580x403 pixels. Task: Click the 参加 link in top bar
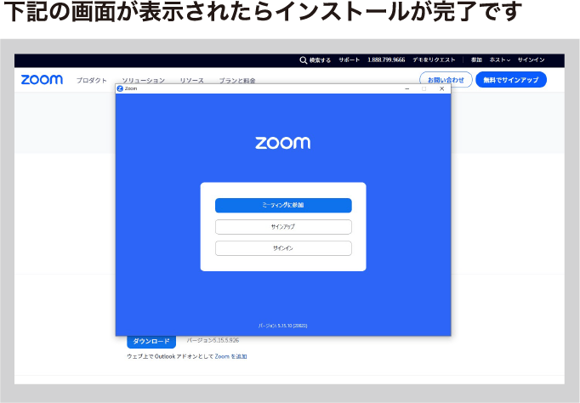476,60
